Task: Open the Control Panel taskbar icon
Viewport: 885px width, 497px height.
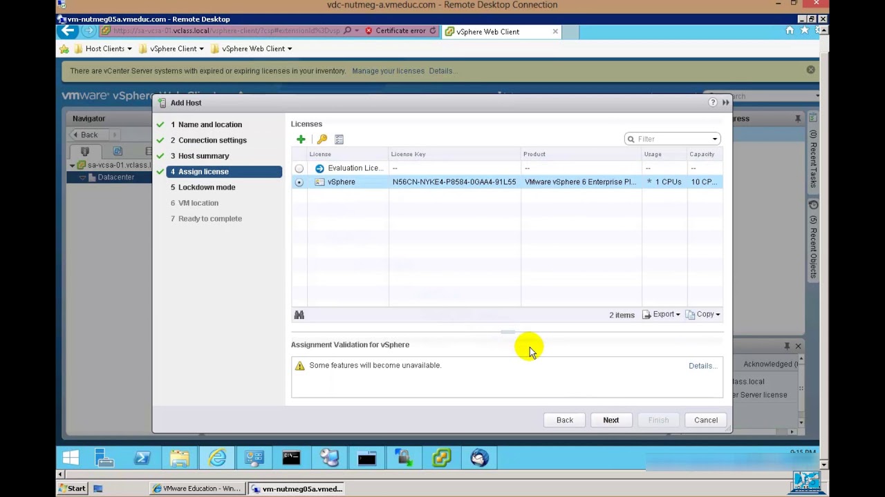Action: click(x=254, y=458)
